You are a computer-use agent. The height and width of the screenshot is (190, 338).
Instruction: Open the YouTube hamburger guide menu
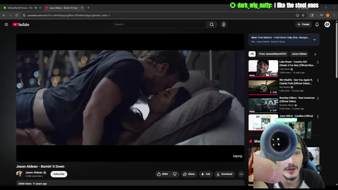tap(6, 25)
